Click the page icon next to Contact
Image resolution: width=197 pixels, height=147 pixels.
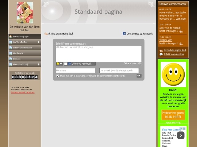10,59
